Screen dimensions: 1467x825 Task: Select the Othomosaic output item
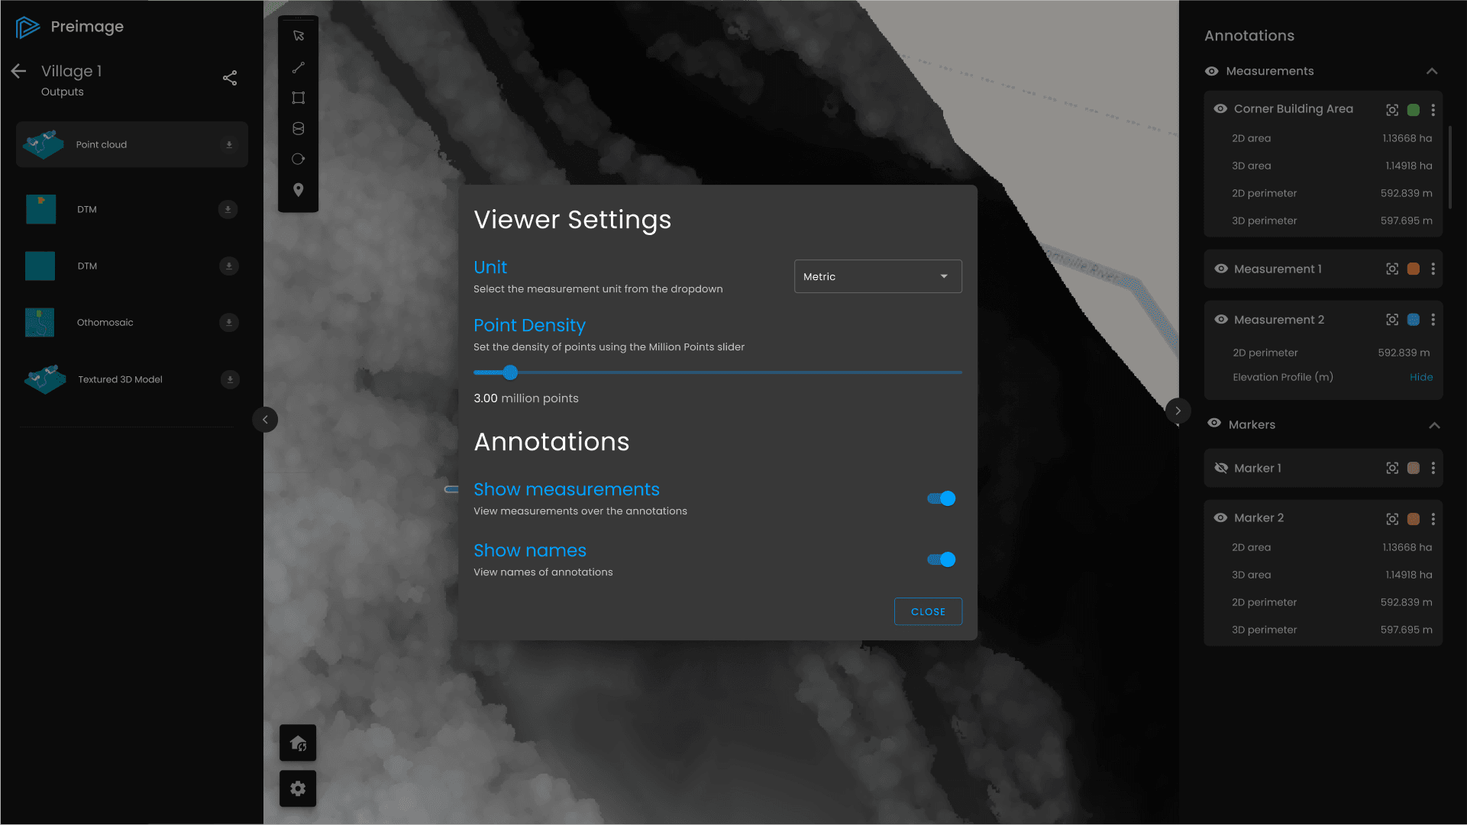(105, 323)
